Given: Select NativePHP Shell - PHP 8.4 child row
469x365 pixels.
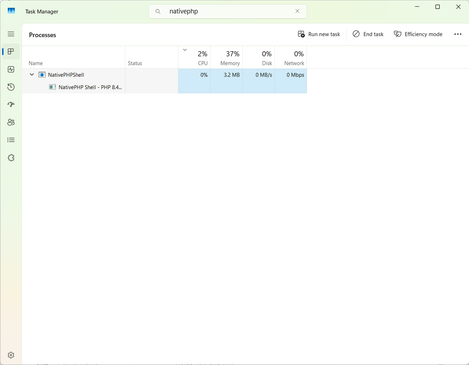Looking at the screenshot, I should click(x=165, y=87).
